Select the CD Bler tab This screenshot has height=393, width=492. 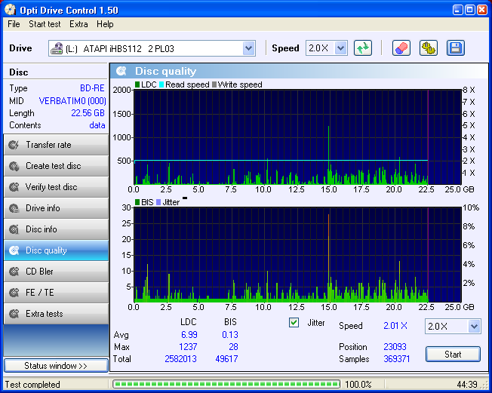56,272
